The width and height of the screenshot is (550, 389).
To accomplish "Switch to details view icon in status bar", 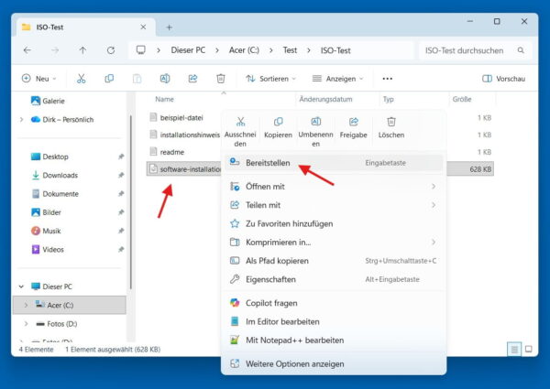I will [x=514, y=349].
